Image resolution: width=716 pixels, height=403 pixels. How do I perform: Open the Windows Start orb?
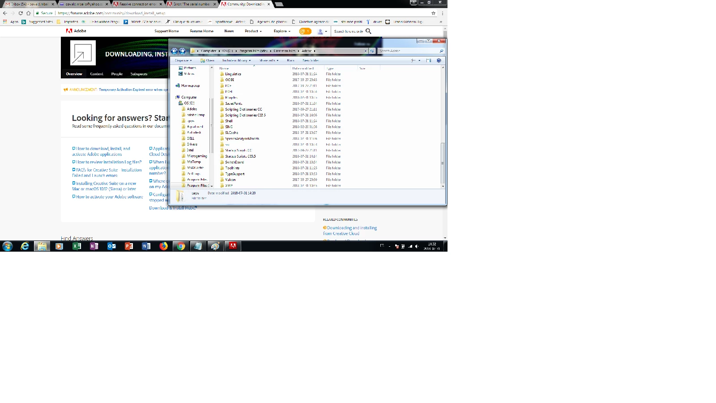coord(8,246)
